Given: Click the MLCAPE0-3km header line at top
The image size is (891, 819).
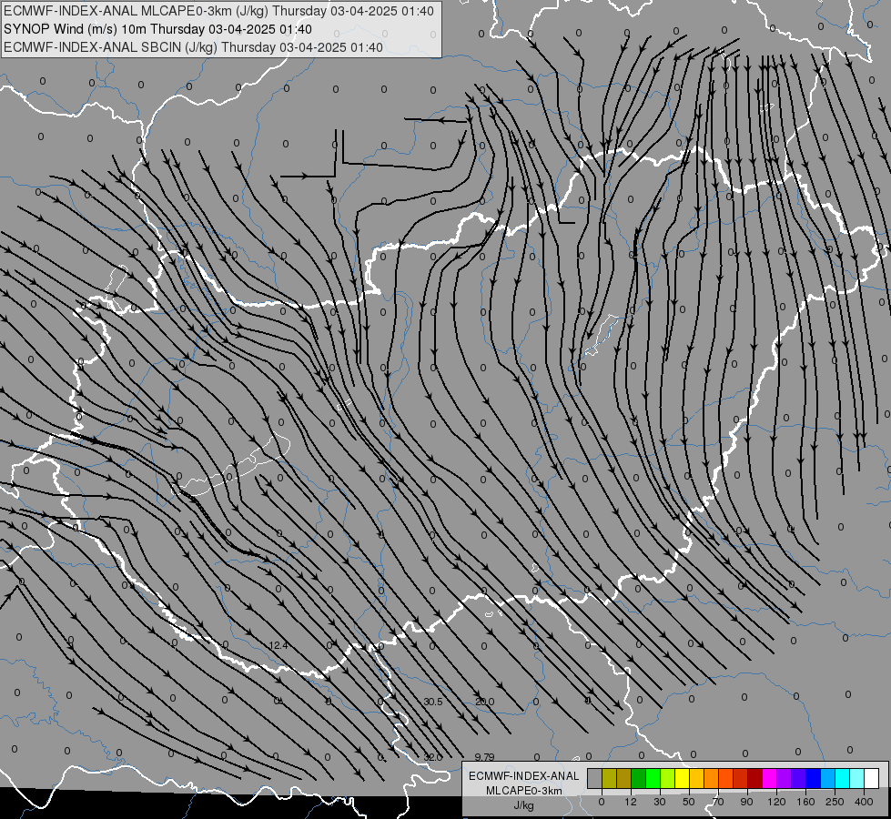Looking at the screenshot, I should click(x=218, y=11).
